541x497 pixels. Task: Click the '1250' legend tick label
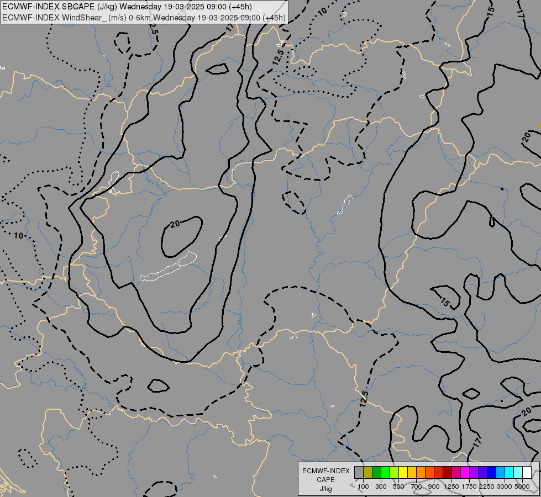(x=451, y=487)
